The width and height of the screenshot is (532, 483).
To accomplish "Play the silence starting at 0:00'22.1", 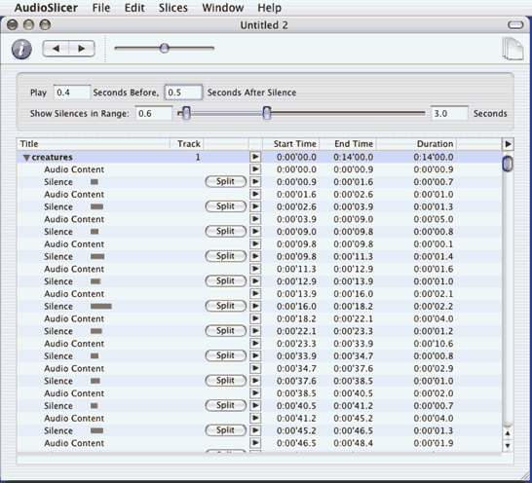I will [x=255, y=331].
